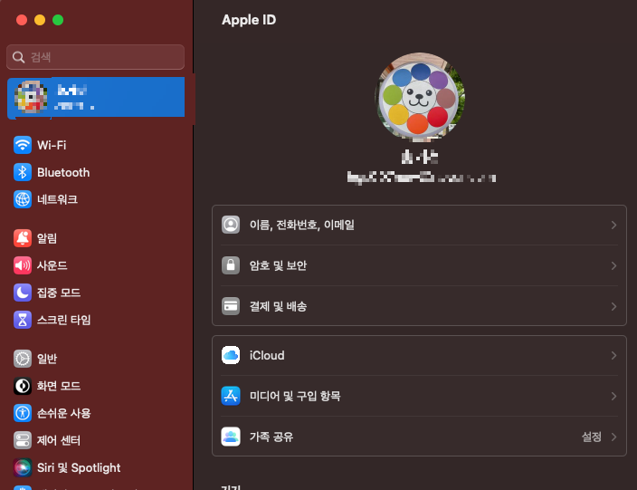This screenshot has width=637, height=490.
Task: Close the System Settings window
Action: click(x=22, y=20)
